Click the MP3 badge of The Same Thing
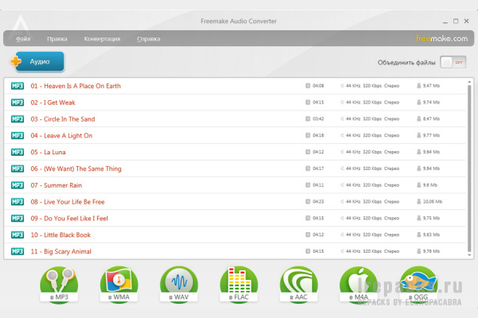478x318 pixels. point(18,169)
